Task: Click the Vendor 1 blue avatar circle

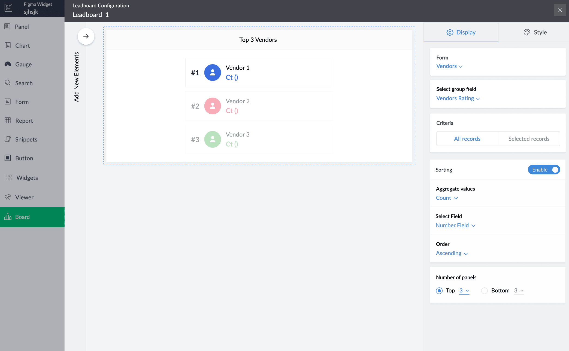Action: (x=213, y=72)
